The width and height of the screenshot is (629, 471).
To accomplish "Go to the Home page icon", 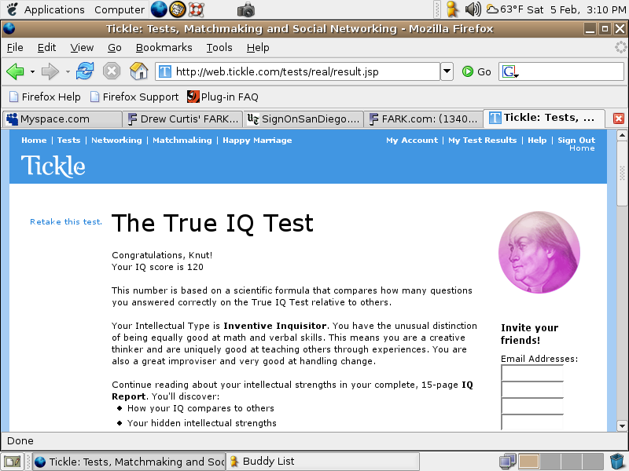I will point(139,71).
